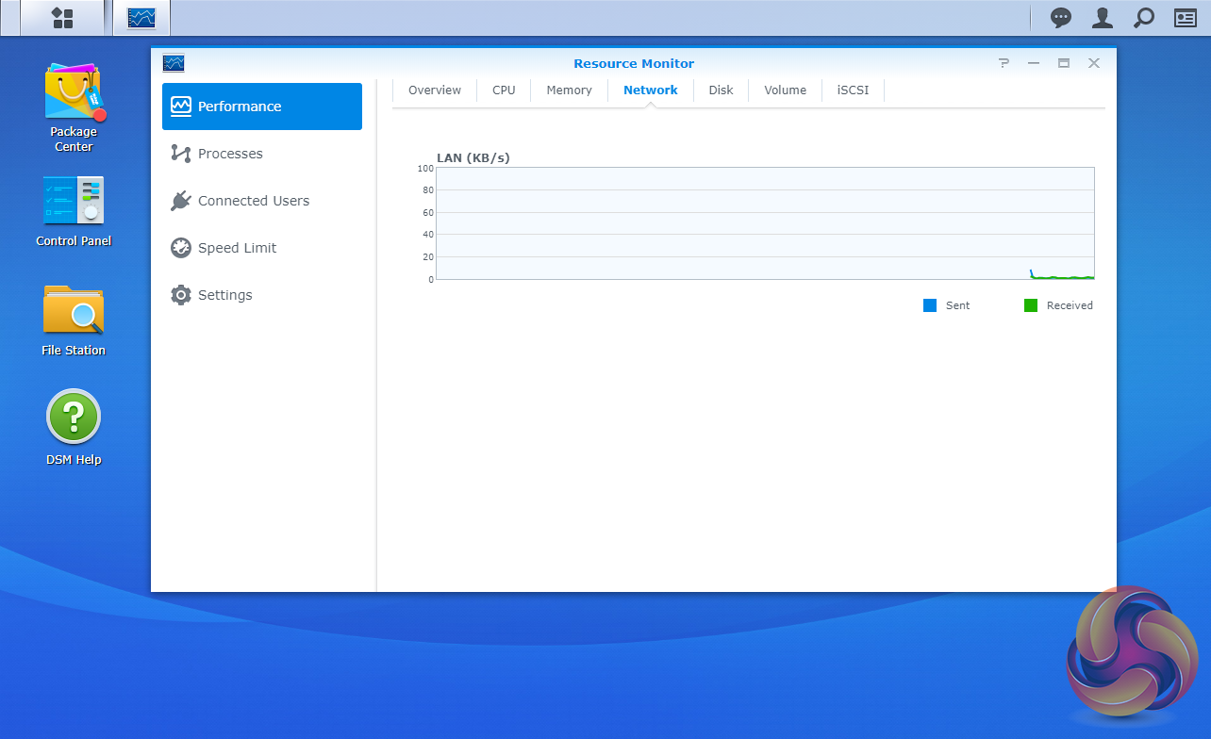Open the notifications chat bubble icon

(1061, 18)
